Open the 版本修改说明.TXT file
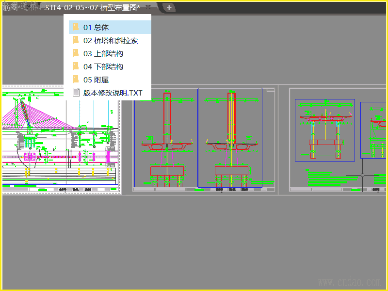Image resolution: width=388 pixels, height=291 pixels. click(x=110, y=93)
